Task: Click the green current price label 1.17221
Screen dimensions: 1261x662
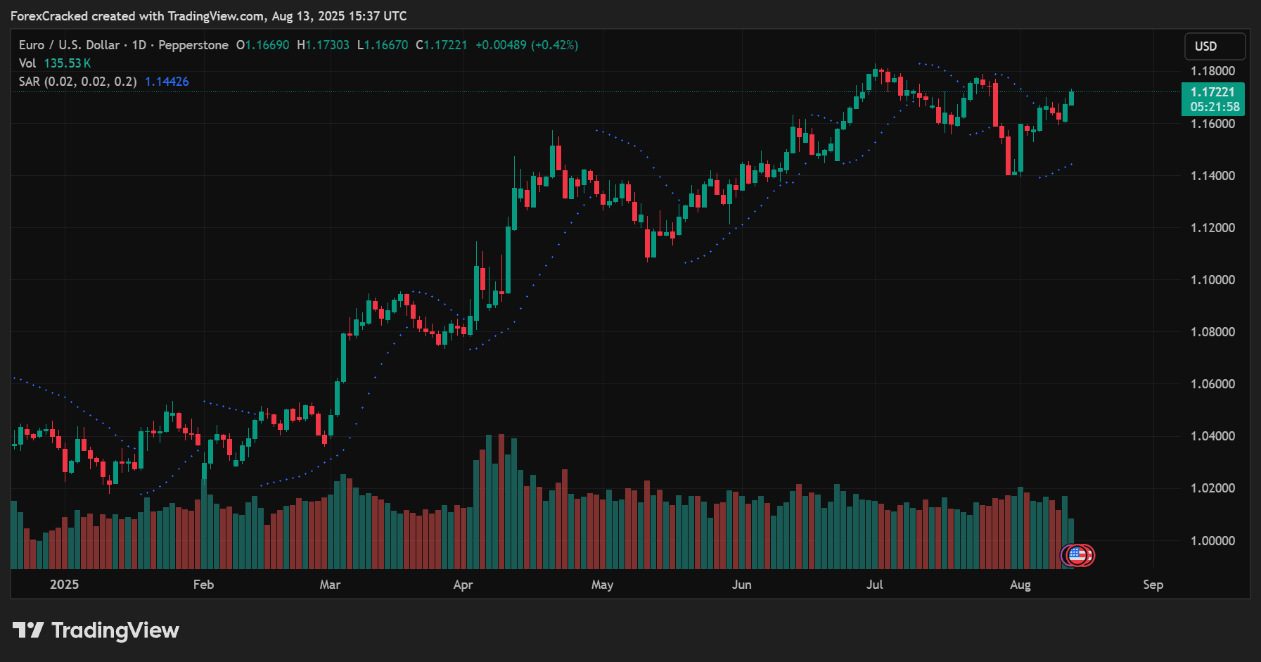Action: 1212,92
